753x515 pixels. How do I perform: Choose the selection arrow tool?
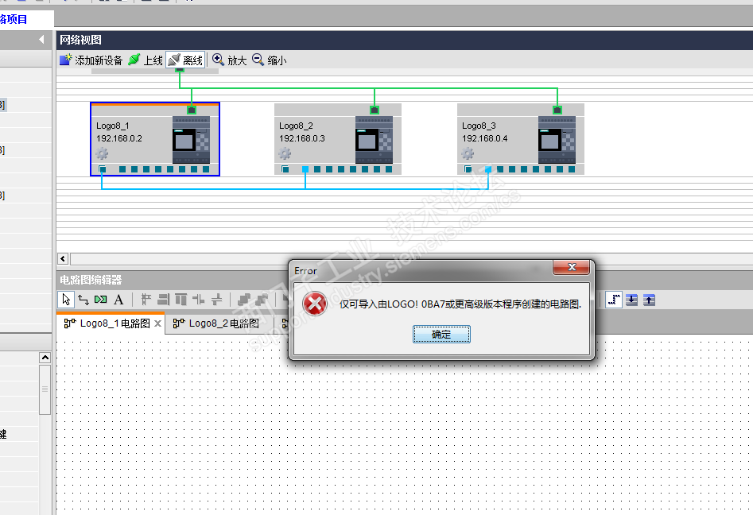point(66,300)
